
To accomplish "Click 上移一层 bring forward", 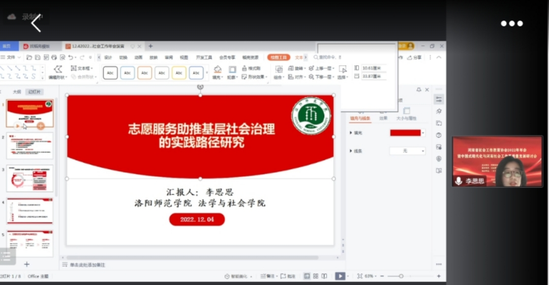I will pyautogui.click(x=321, y=68).
